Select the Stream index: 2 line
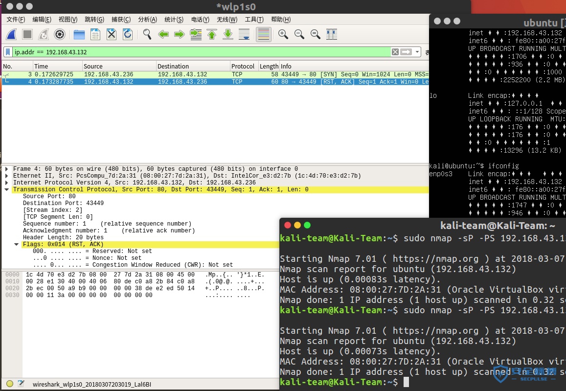This screenshot has height=391, width=566. [x=53, y=210]
